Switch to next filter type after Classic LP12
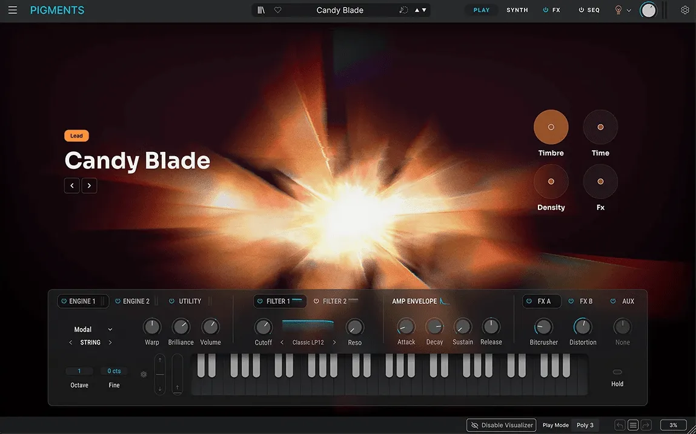This screenshot has width=696, height=434. (334, 343)
